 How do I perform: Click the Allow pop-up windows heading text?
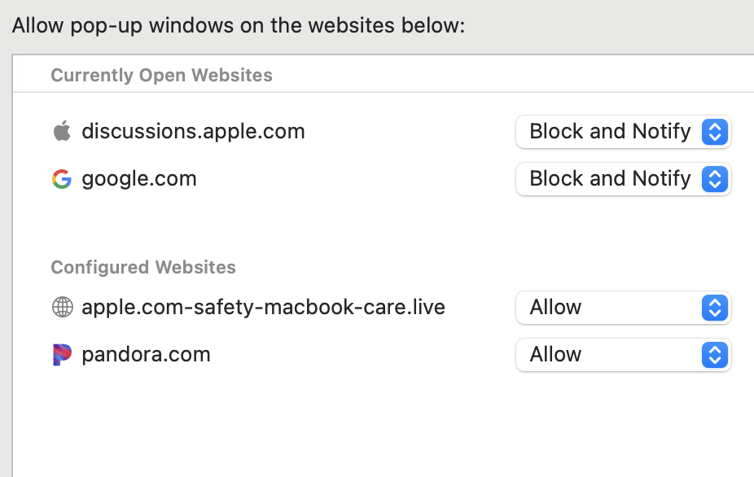coord(238,25)
